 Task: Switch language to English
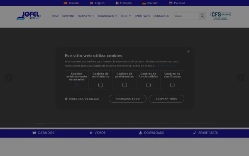[100, 3]
